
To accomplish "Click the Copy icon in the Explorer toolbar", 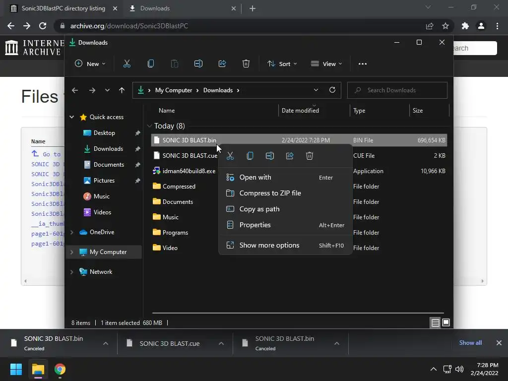I will tap(151, 64).
